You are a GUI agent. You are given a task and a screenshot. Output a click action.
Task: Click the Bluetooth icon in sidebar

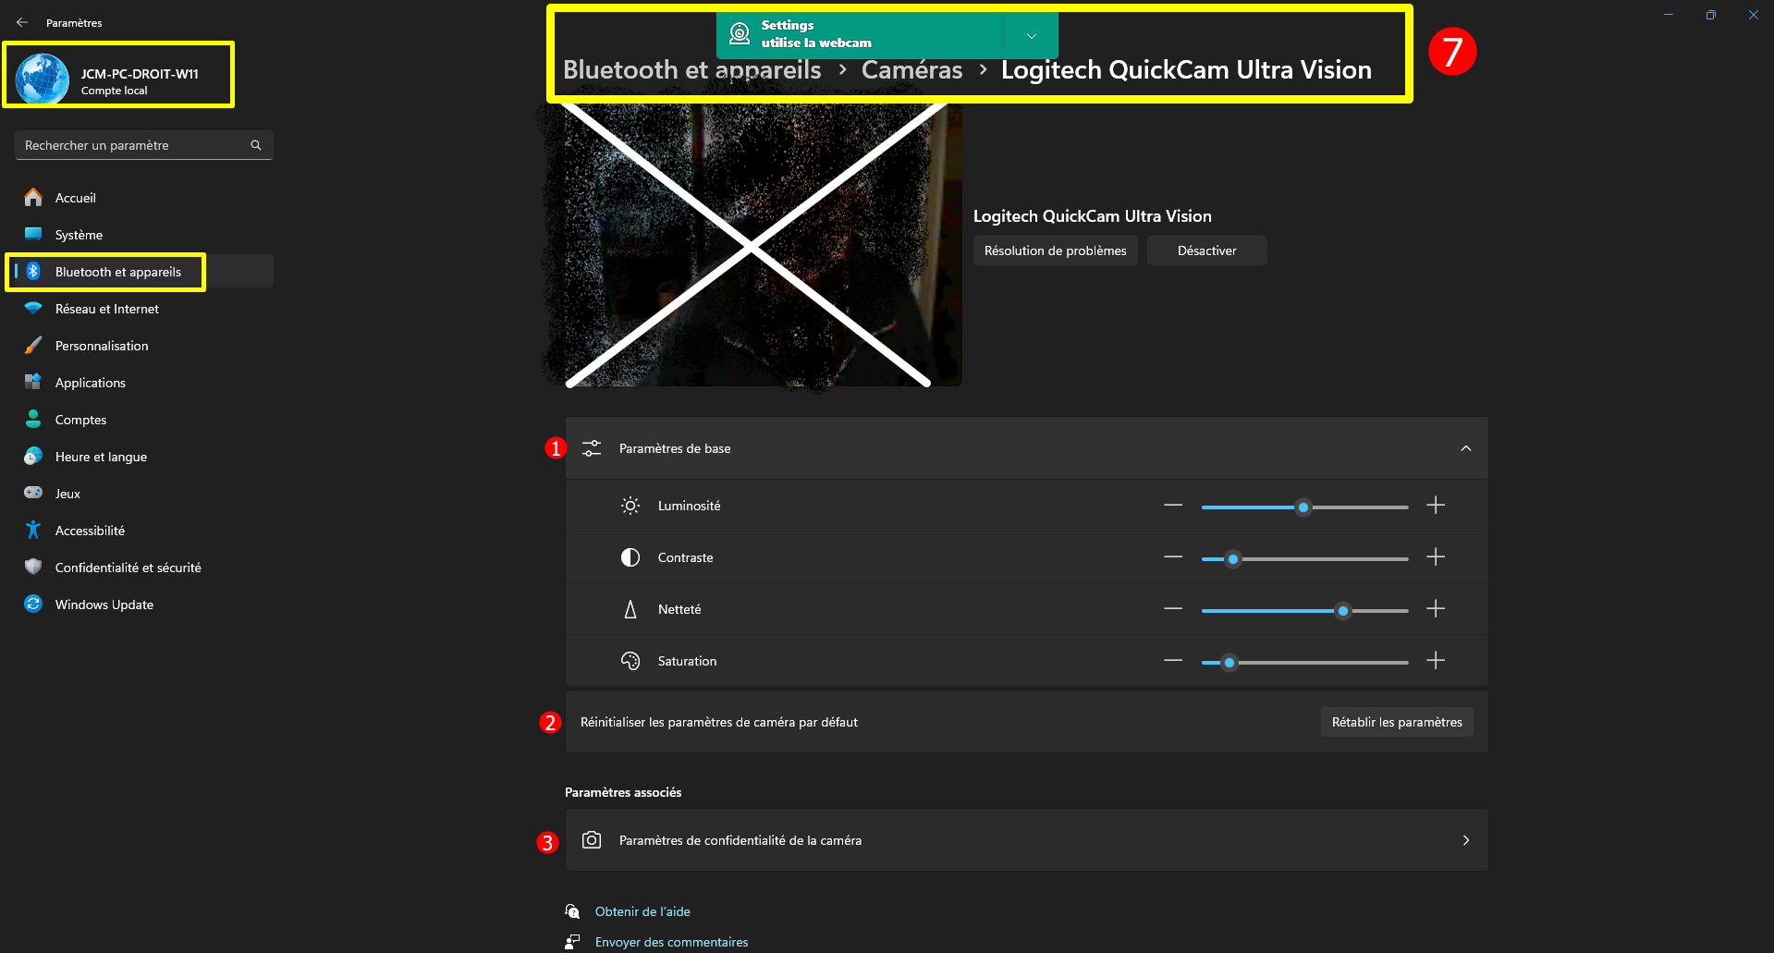[33, 271]
